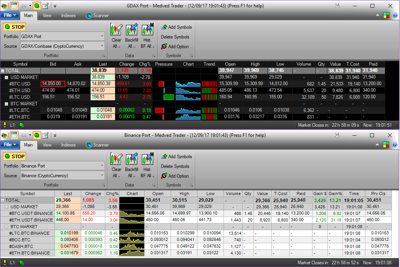The image size is (400, 267).
Task: Click green start/stop icon in GDAX title bar
Action: tap(37, 5)
